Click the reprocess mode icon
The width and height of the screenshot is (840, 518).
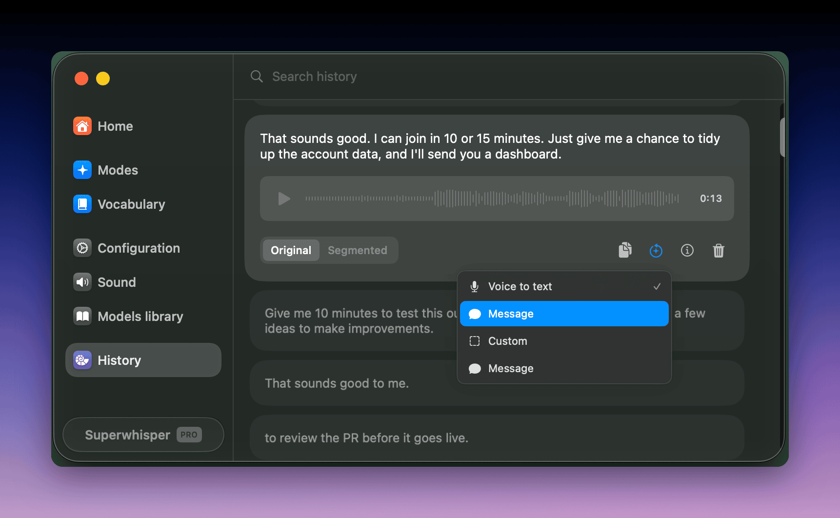(656, 250)
